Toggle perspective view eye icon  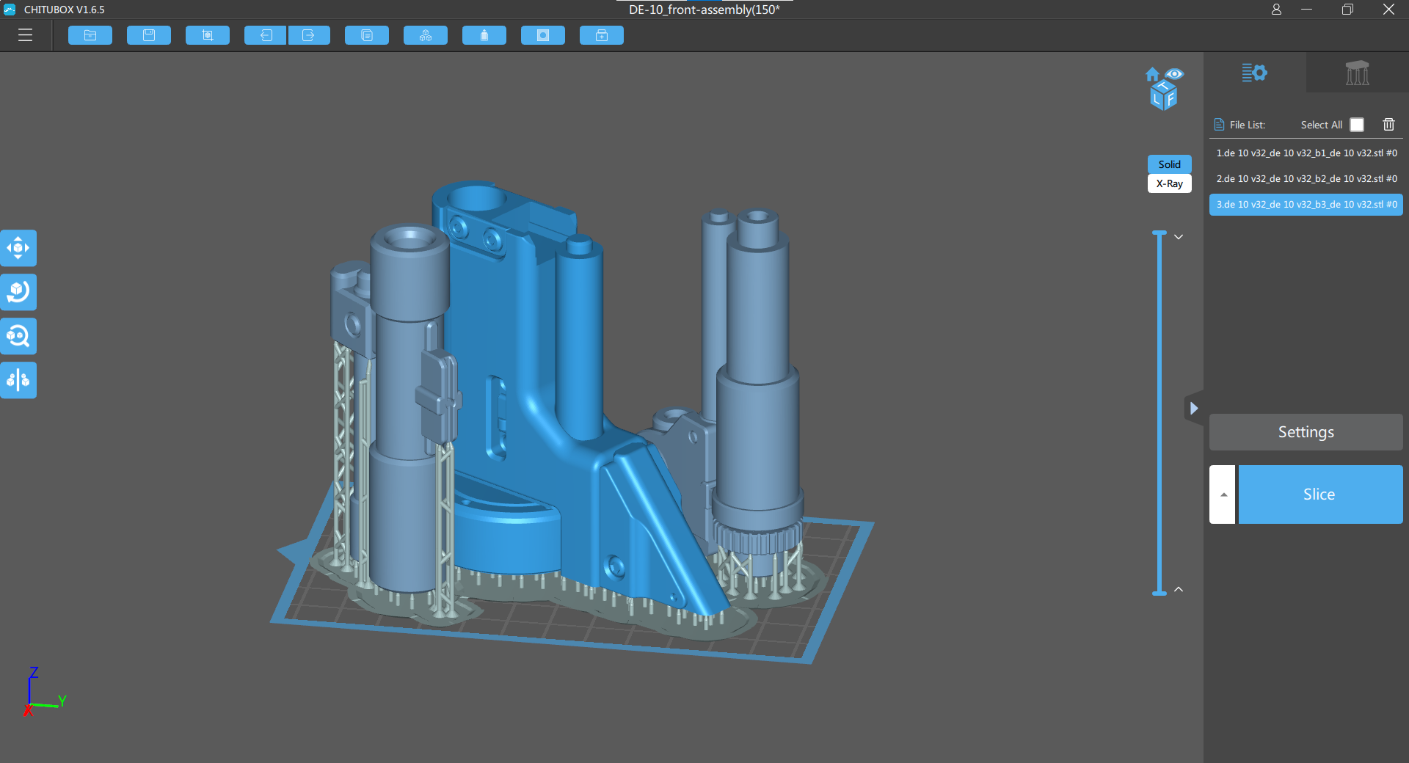coord(1174,73)
